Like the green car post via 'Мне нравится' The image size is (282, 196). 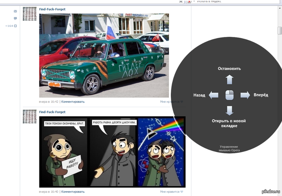click(x=171, y=102)
